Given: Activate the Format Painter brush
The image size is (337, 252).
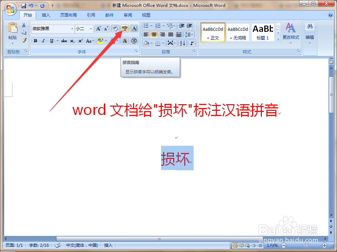Looking at the screenshot, I should click(24, 40).
